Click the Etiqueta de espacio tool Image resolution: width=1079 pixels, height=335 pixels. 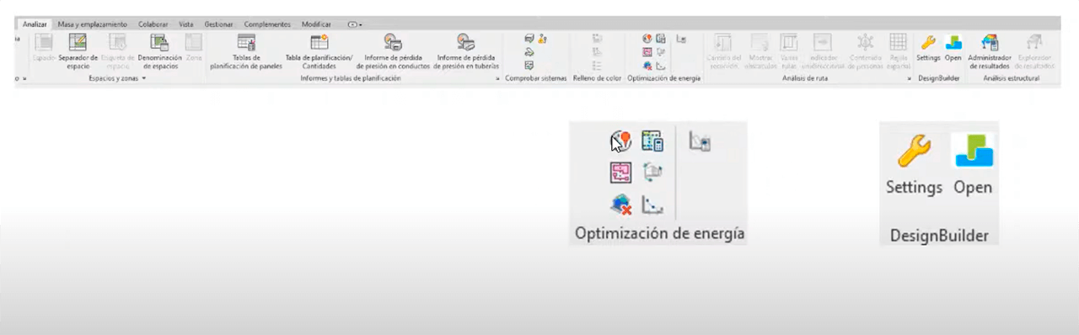(x=117, y=51)
